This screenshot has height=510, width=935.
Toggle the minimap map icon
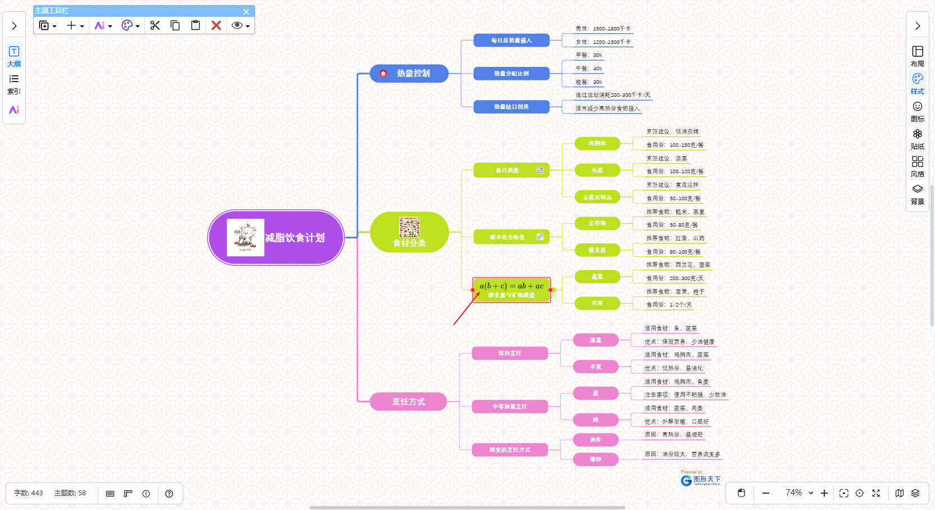900,493
